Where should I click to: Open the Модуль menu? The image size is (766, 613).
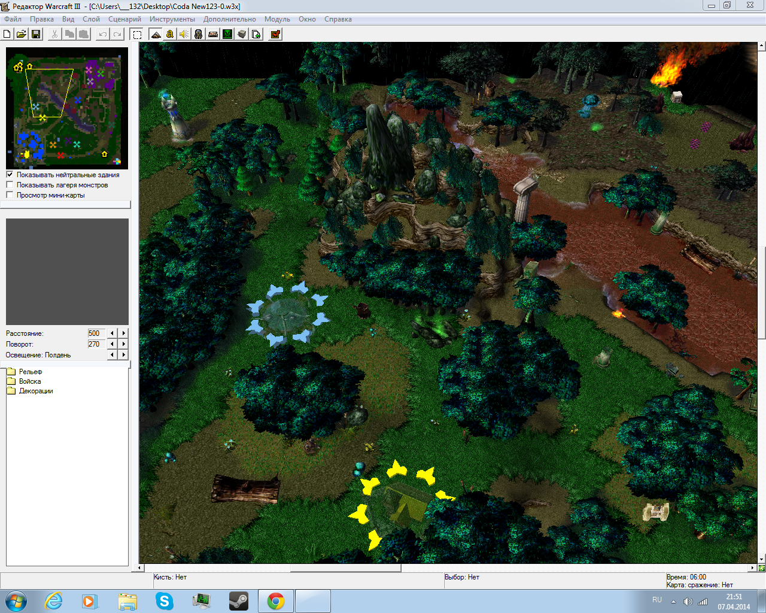coord(277,19)
